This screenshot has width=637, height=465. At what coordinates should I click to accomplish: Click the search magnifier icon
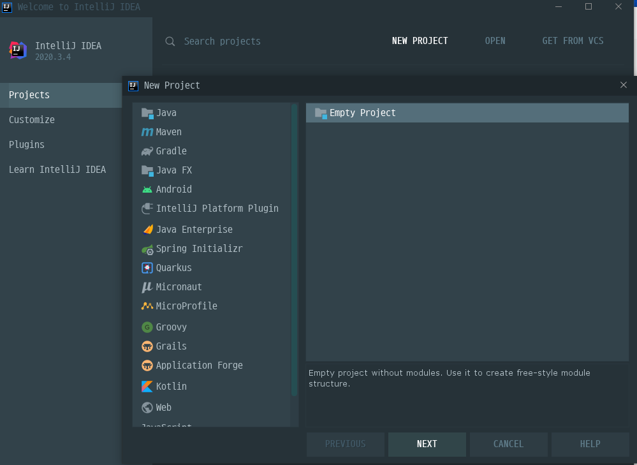pyautogui.click(x=170, y=41)
